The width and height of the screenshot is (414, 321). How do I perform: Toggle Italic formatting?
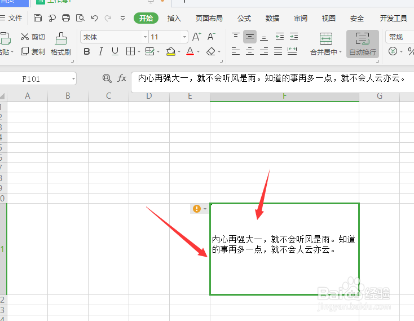100,51
